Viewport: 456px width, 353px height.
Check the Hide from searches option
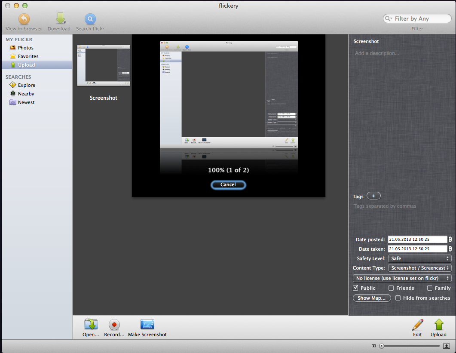(398, 298)
